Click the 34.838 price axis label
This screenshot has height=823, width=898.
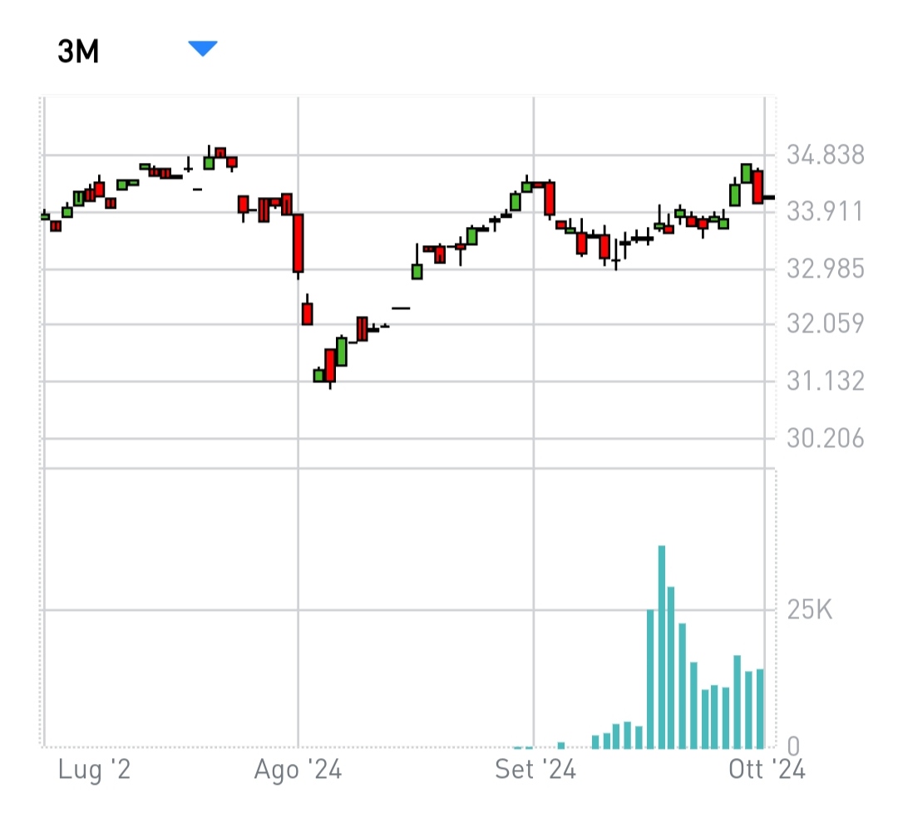[826, 155]
